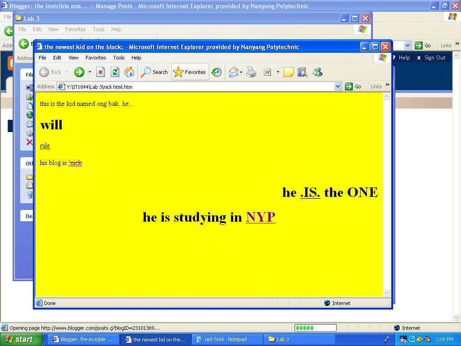Click the Mail envelope icon
The image size is (461, 346).
234,72
